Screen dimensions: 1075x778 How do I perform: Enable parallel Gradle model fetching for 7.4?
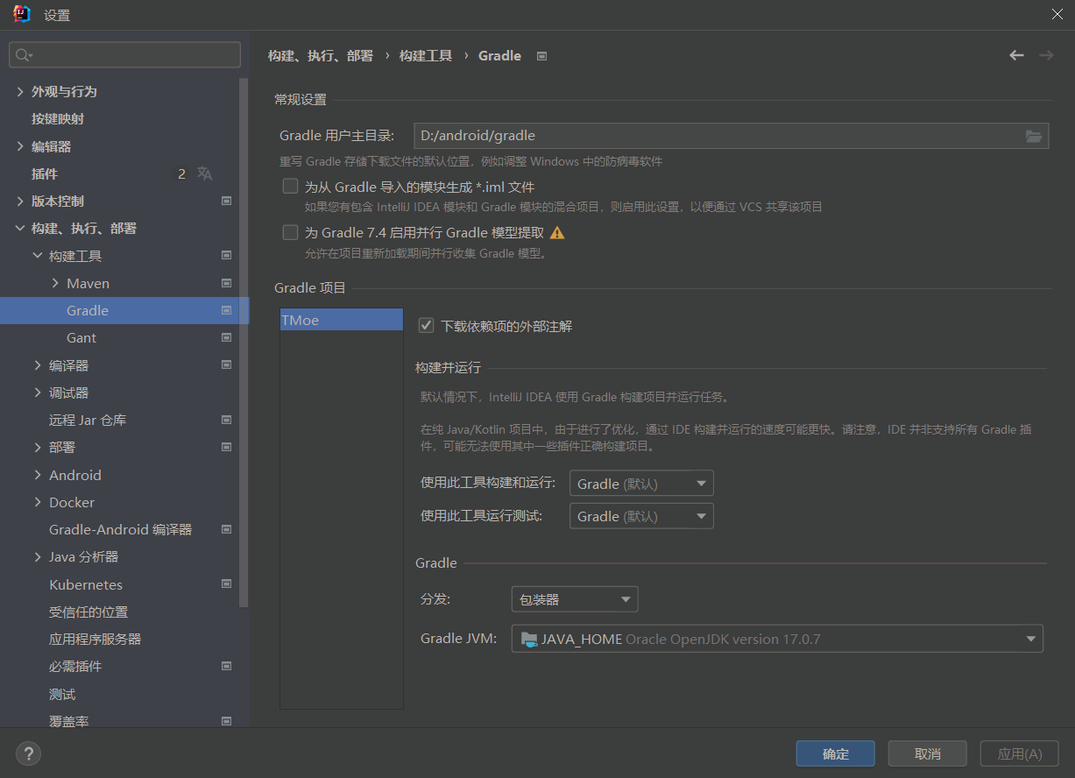tap(290, 232)
